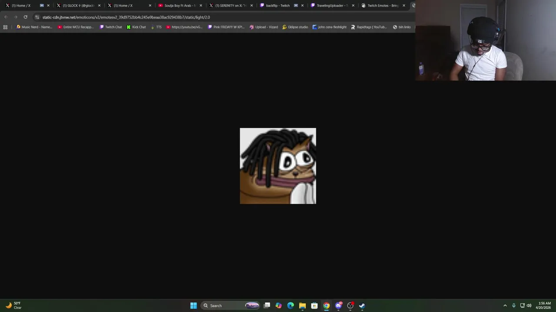The image size is (556, 312).
Task: Close the Twitch Emotes tab
Action: coord(404,6)
